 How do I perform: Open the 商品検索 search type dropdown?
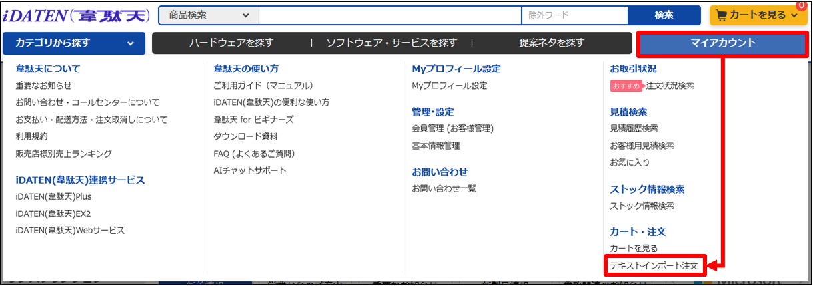(x=208, y=15)
